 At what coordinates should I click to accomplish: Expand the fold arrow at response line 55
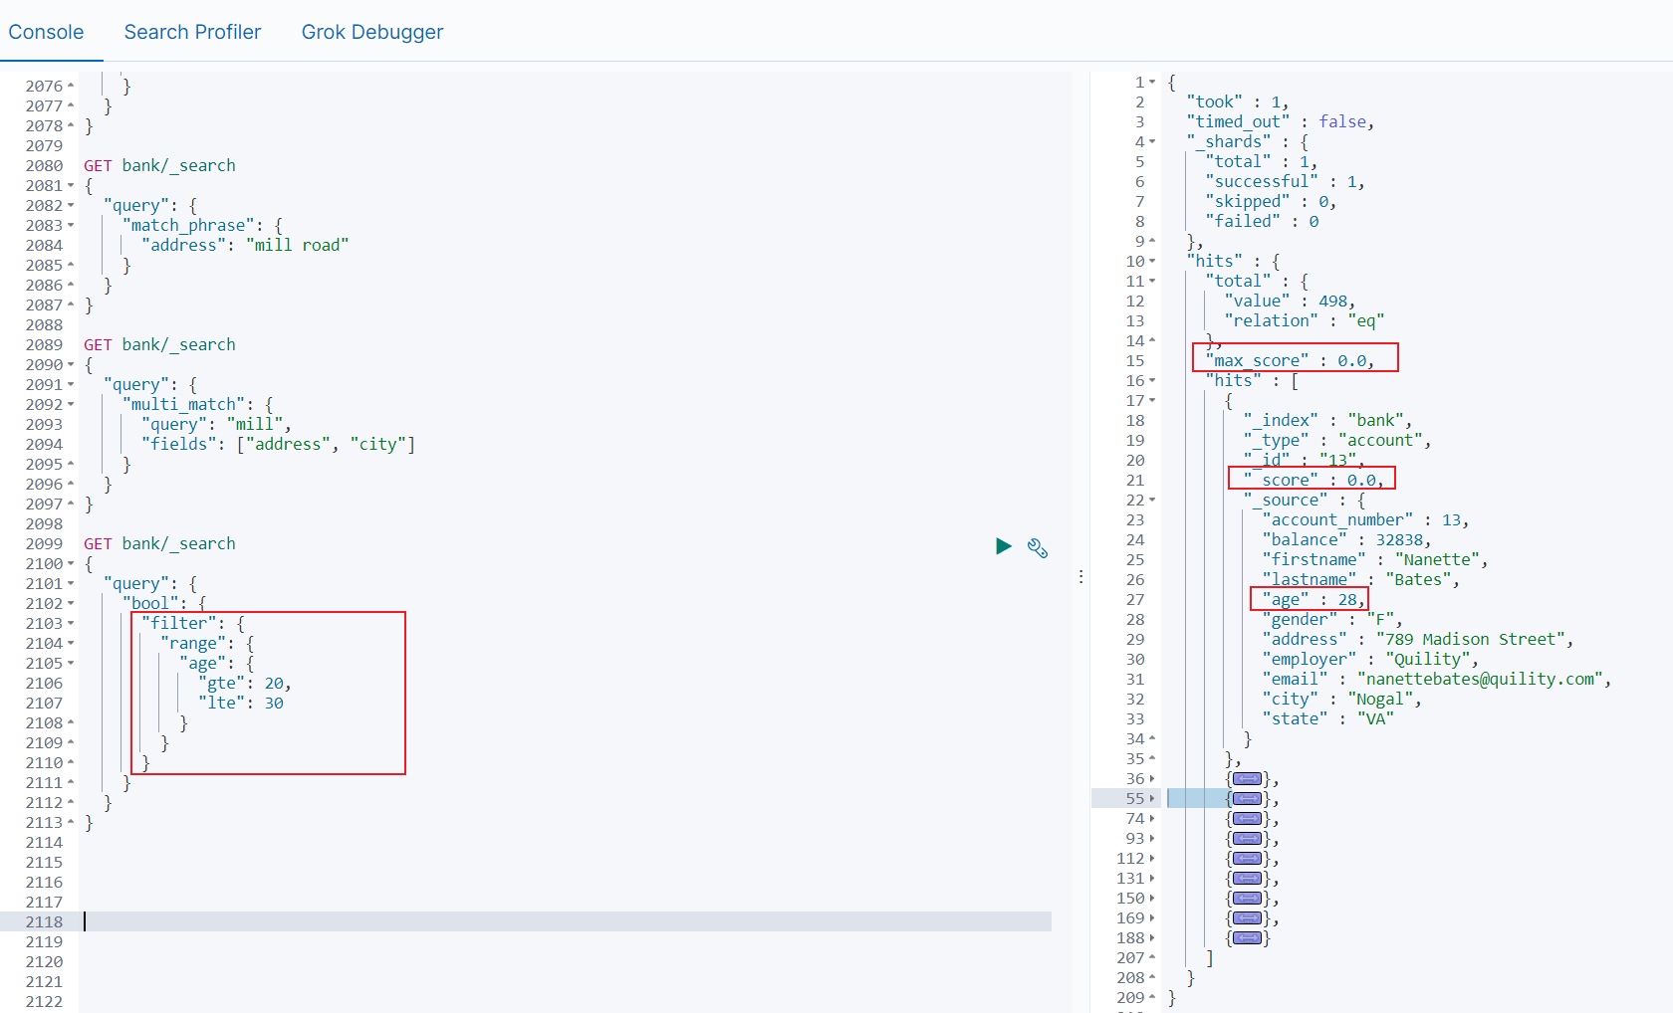[1152, 798]
